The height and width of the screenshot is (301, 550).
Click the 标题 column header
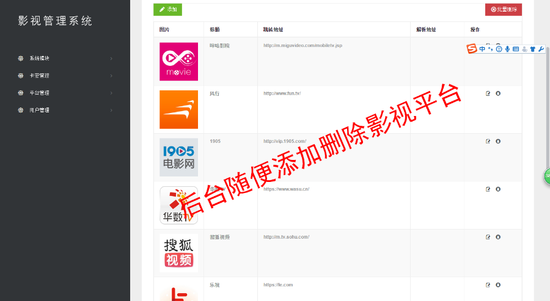point(215,30)
